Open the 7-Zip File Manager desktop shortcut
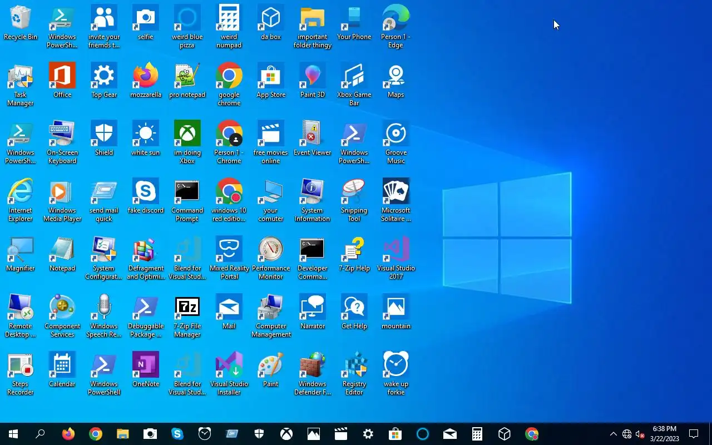Viewport: 712px width, 445px height. (x=187, y=316)
